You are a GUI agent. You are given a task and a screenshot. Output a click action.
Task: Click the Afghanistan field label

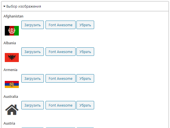pyautogui.click(x=13, y=16)
